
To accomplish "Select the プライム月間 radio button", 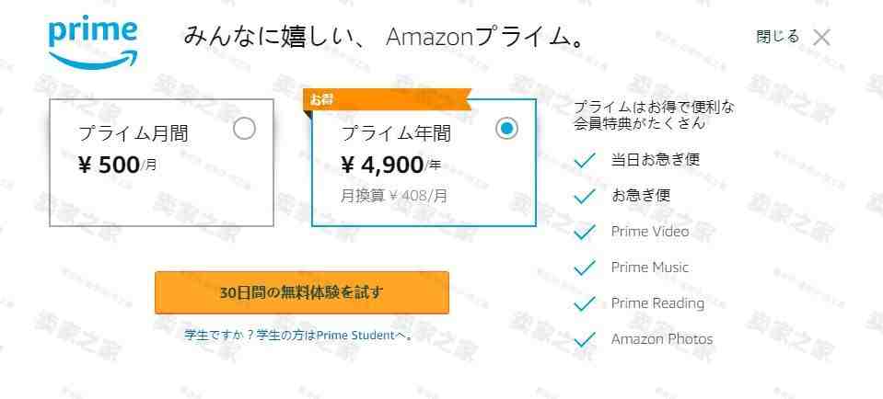I will (x=244, y=129).
